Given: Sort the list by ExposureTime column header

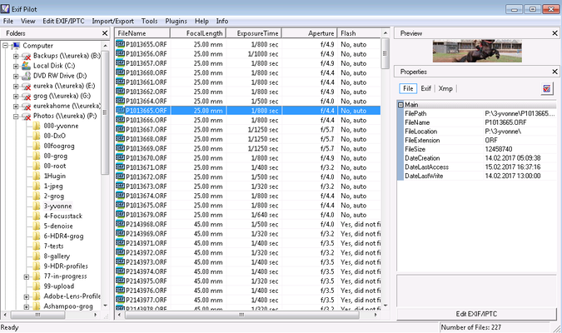Looking at the screenshot, I should (257, 32).
